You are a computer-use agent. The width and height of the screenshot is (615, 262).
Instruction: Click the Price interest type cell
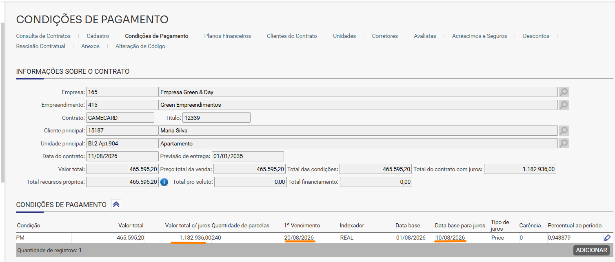[x=497, y=238]
